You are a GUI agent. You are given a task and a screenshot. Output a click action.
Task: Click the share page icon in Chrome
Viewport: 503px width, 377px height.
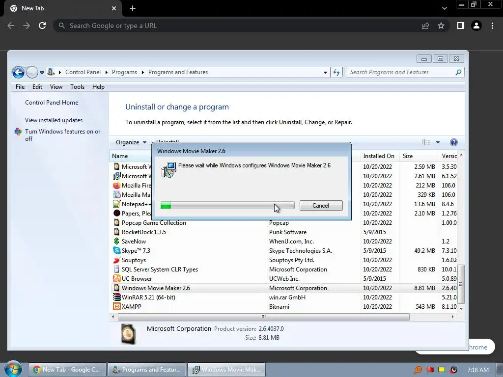click(x=425, y=26)
